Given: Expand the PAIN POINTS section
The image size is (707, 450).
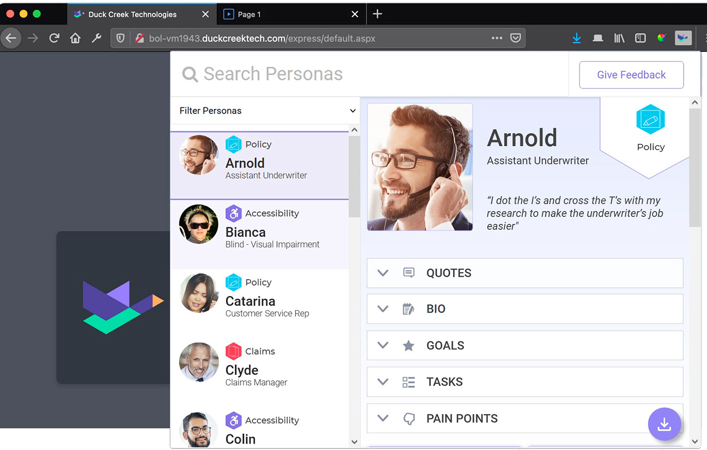Looking at the screenshot, I should [525, 418].
